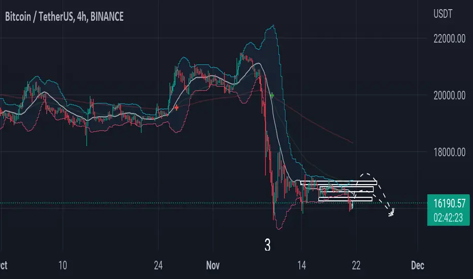
Task: Click the date label 14 on the time axis
Action: (301, 265)
